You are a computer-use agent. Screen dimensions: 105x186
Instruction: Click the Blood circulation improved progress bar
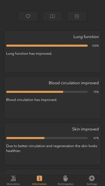(x=47, y=92)
